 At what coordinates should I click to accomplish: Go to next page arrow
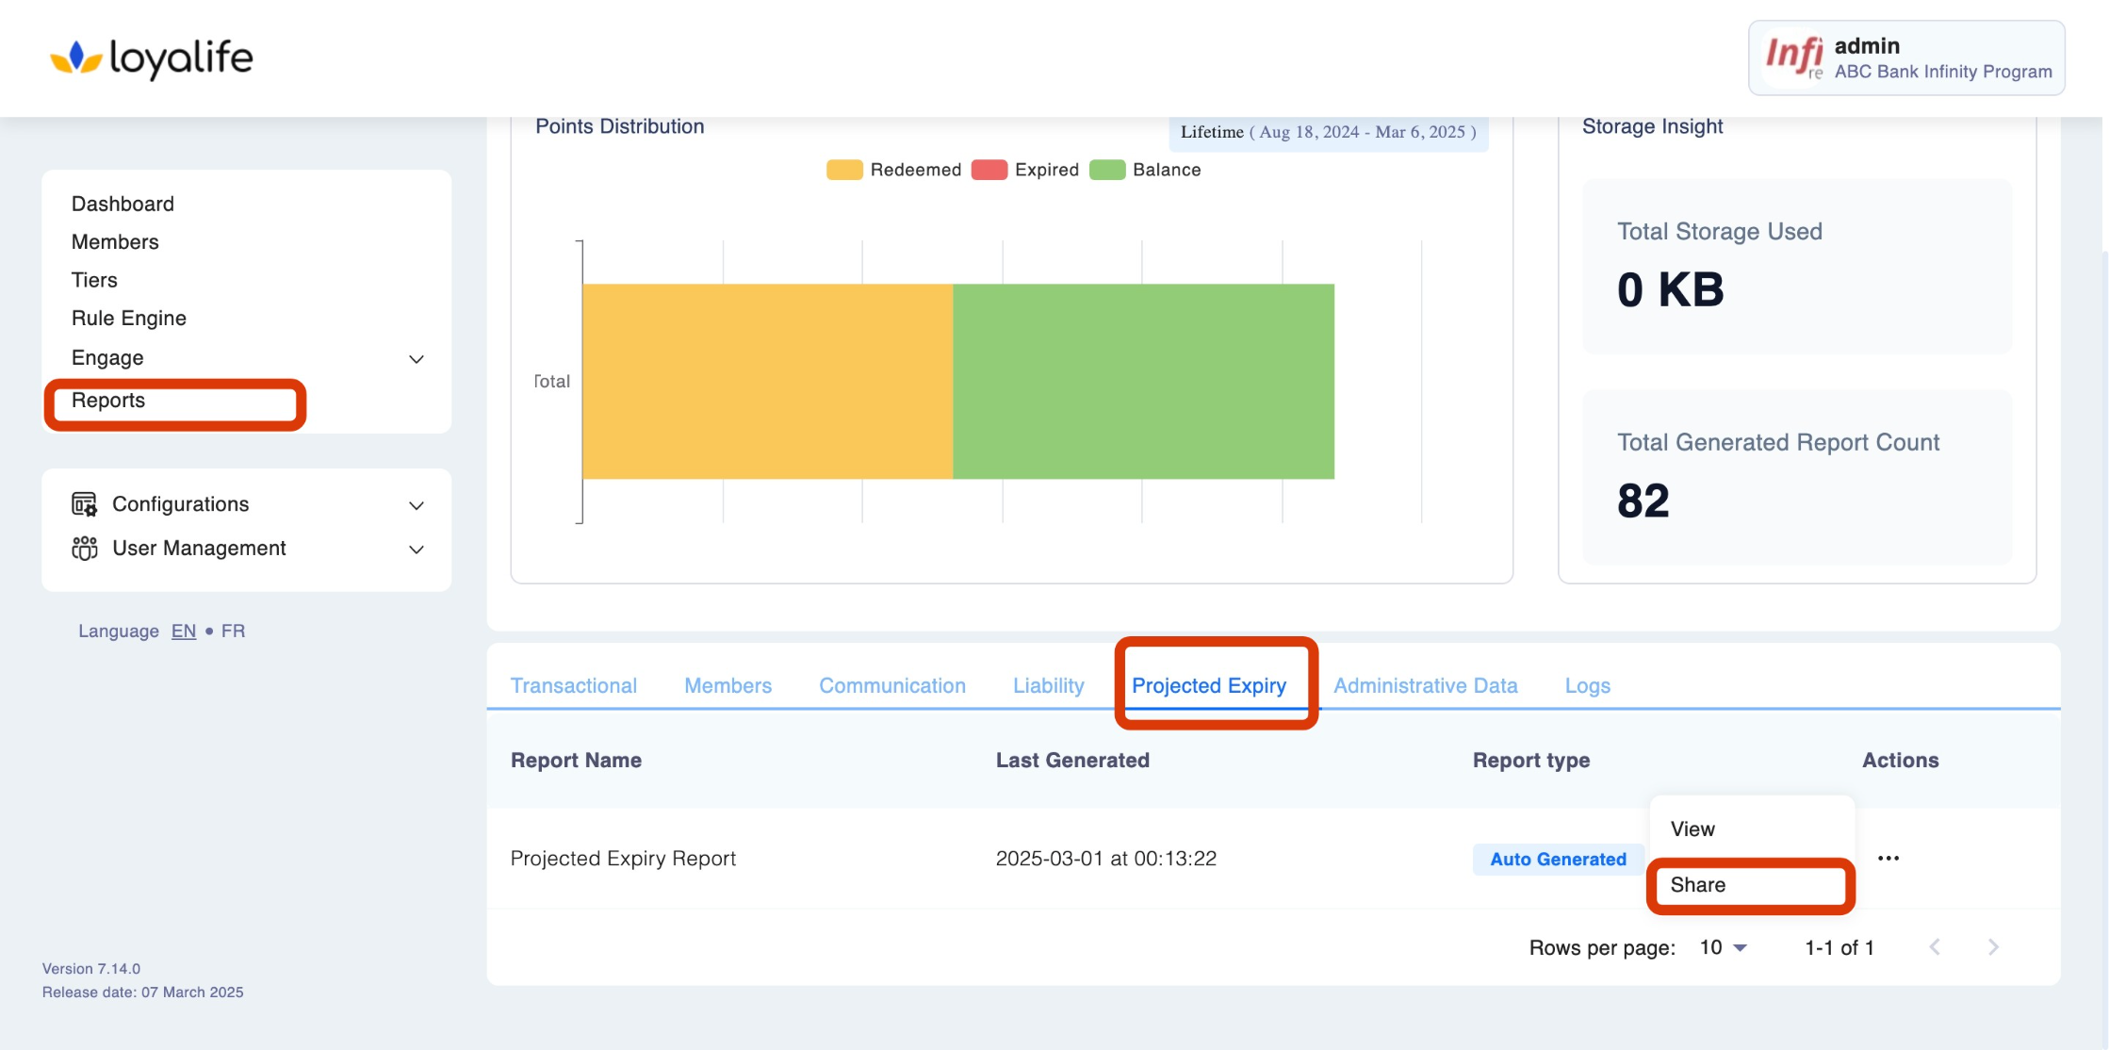point(1993,947)
